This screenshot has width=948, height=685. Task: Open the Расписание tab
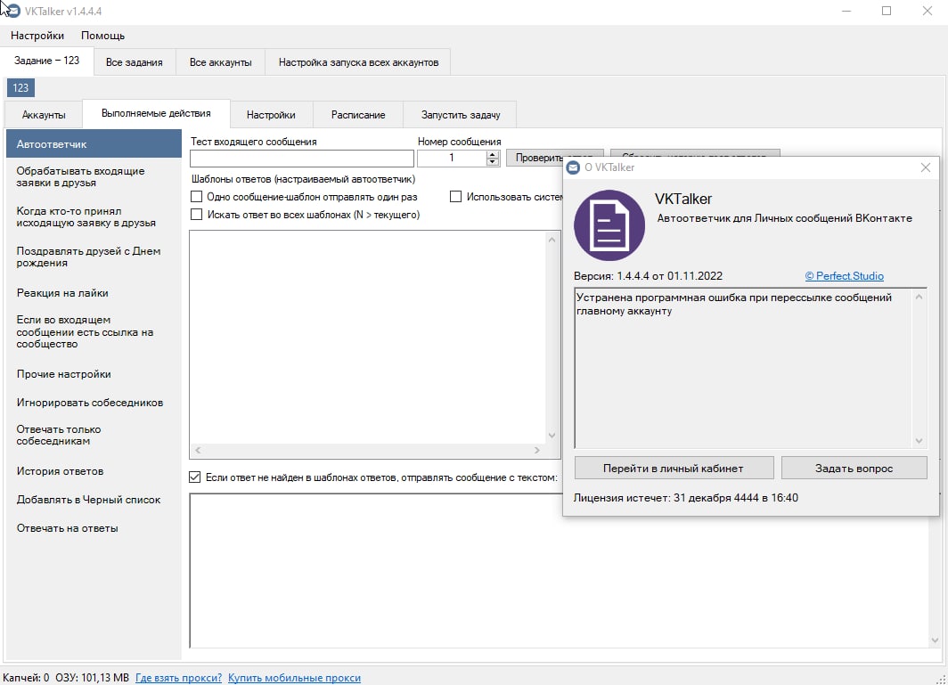point(358,115)
